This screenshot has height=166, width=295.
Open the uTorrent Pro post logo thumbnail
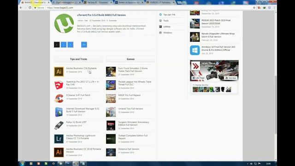point(64,24)
